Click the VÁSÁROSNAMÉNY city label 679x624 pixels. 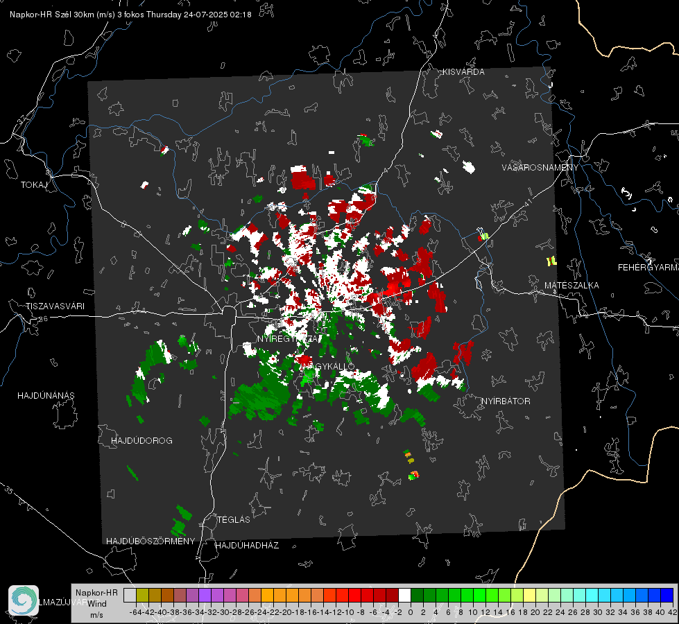pyautogui.click(x=540, y=168)
